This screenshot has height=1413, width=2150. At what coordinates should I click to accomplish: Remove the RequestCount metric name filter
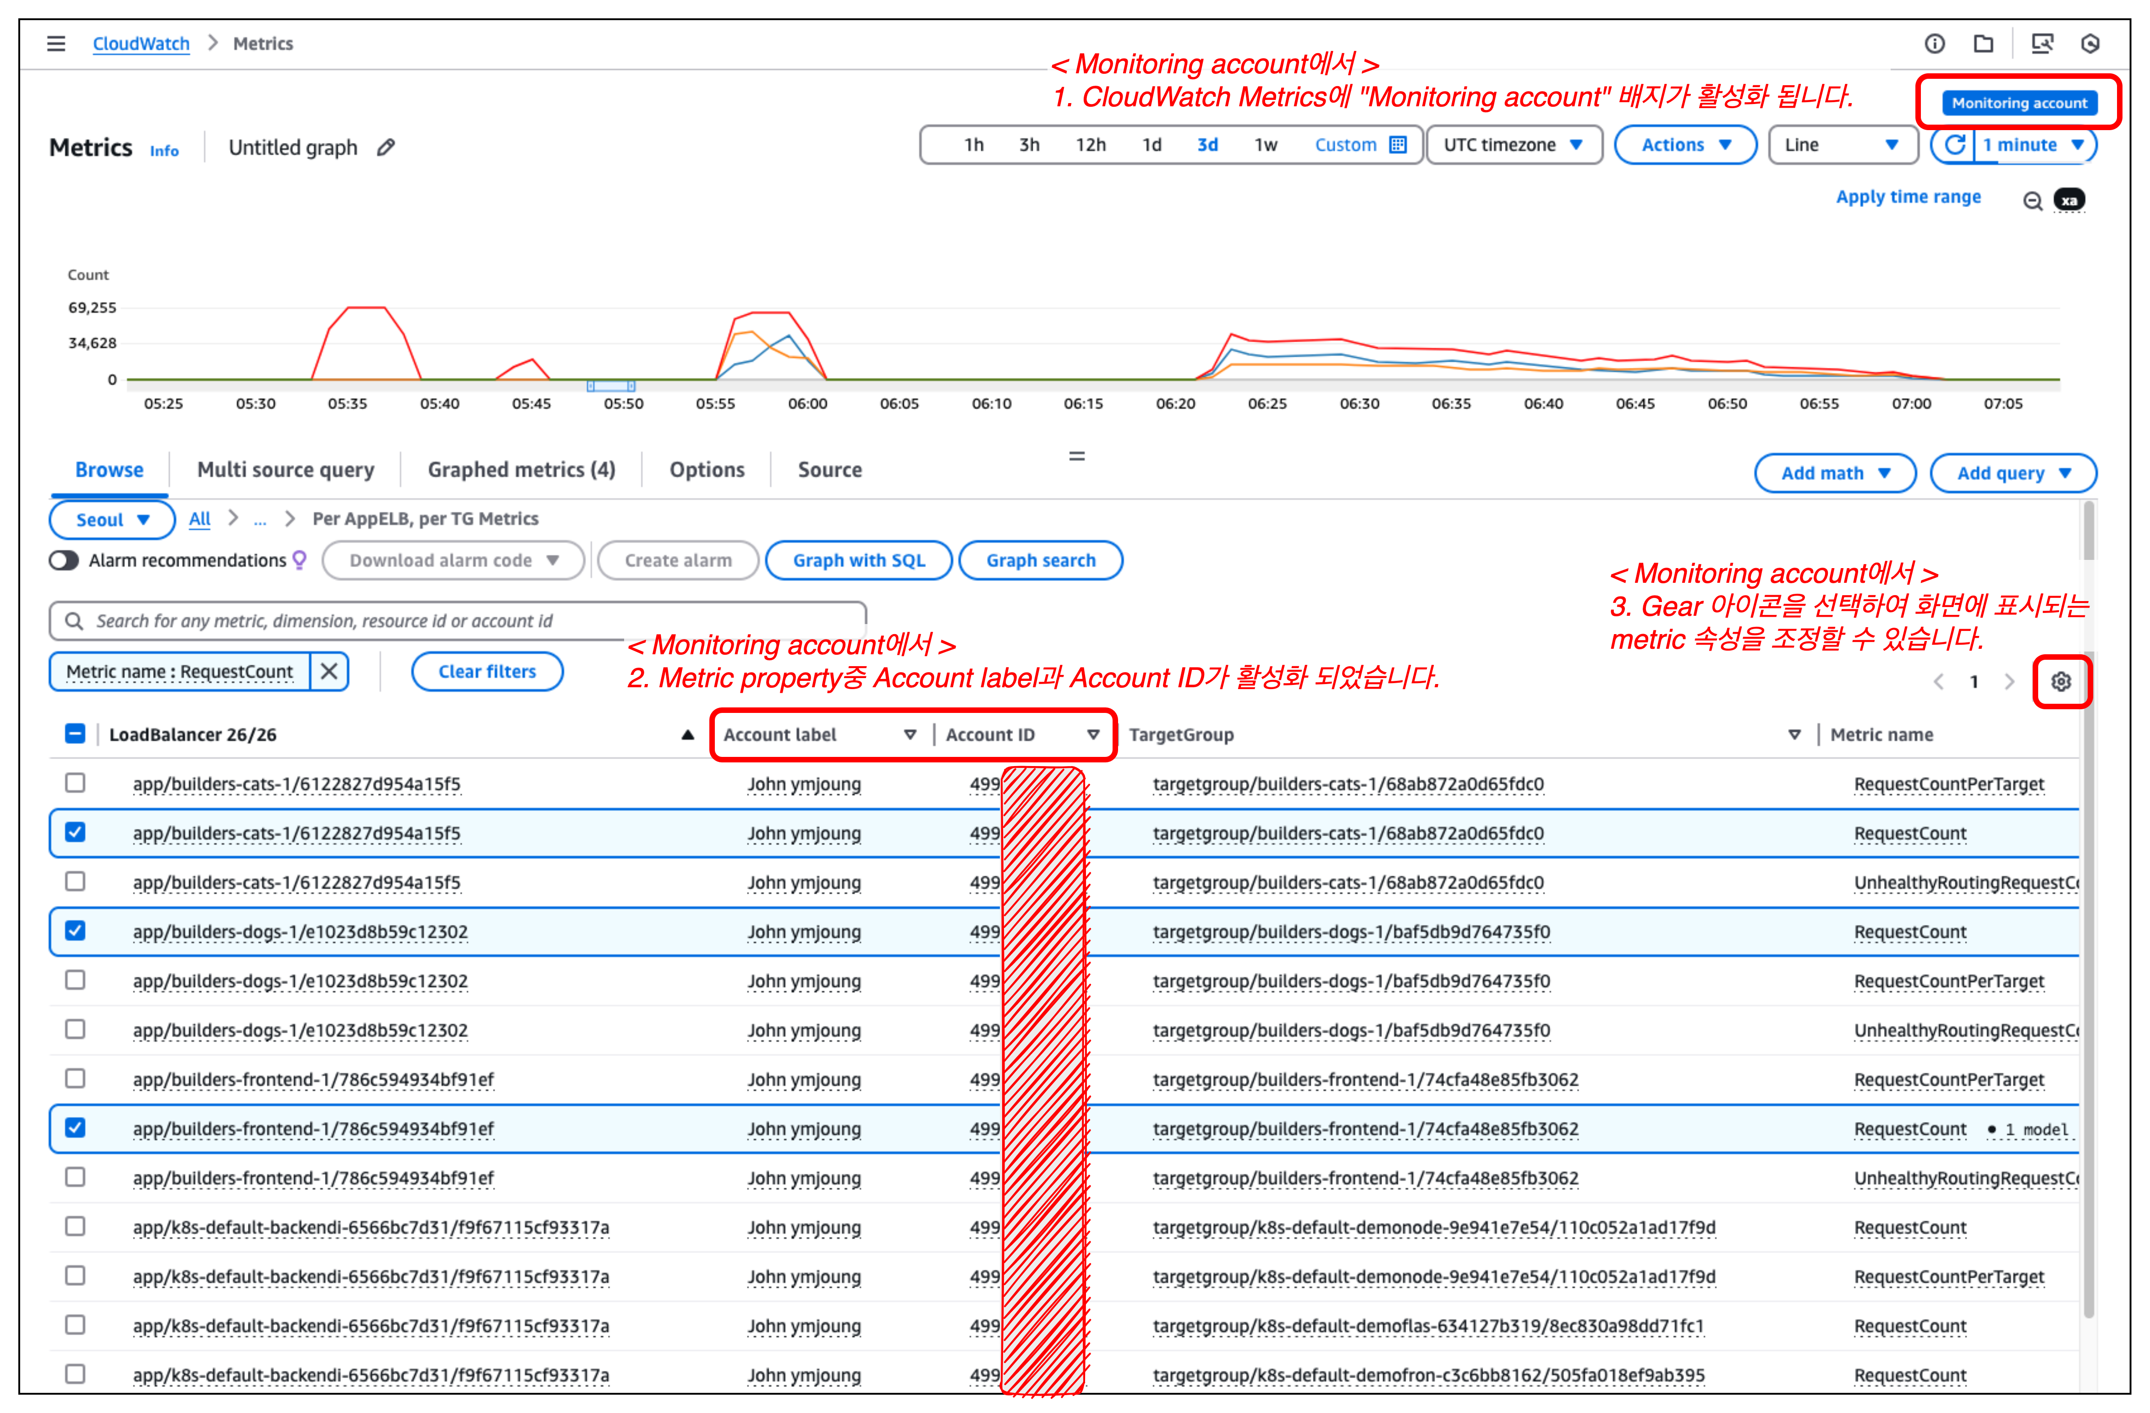(x=329, y=671)
